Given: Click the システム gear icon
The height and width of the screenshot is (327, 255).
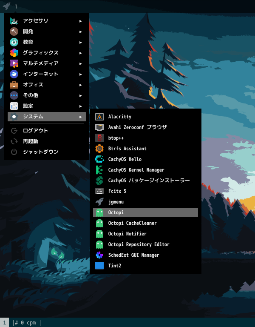Looking at the screenshot, I should point(14,117).
